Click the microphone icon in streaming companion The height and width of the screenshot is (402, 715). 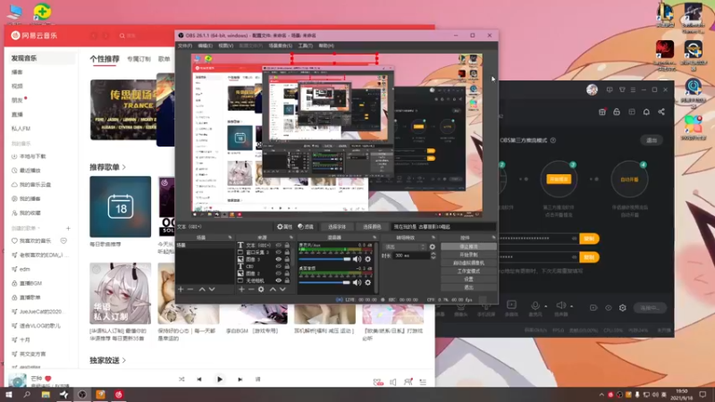534,306
